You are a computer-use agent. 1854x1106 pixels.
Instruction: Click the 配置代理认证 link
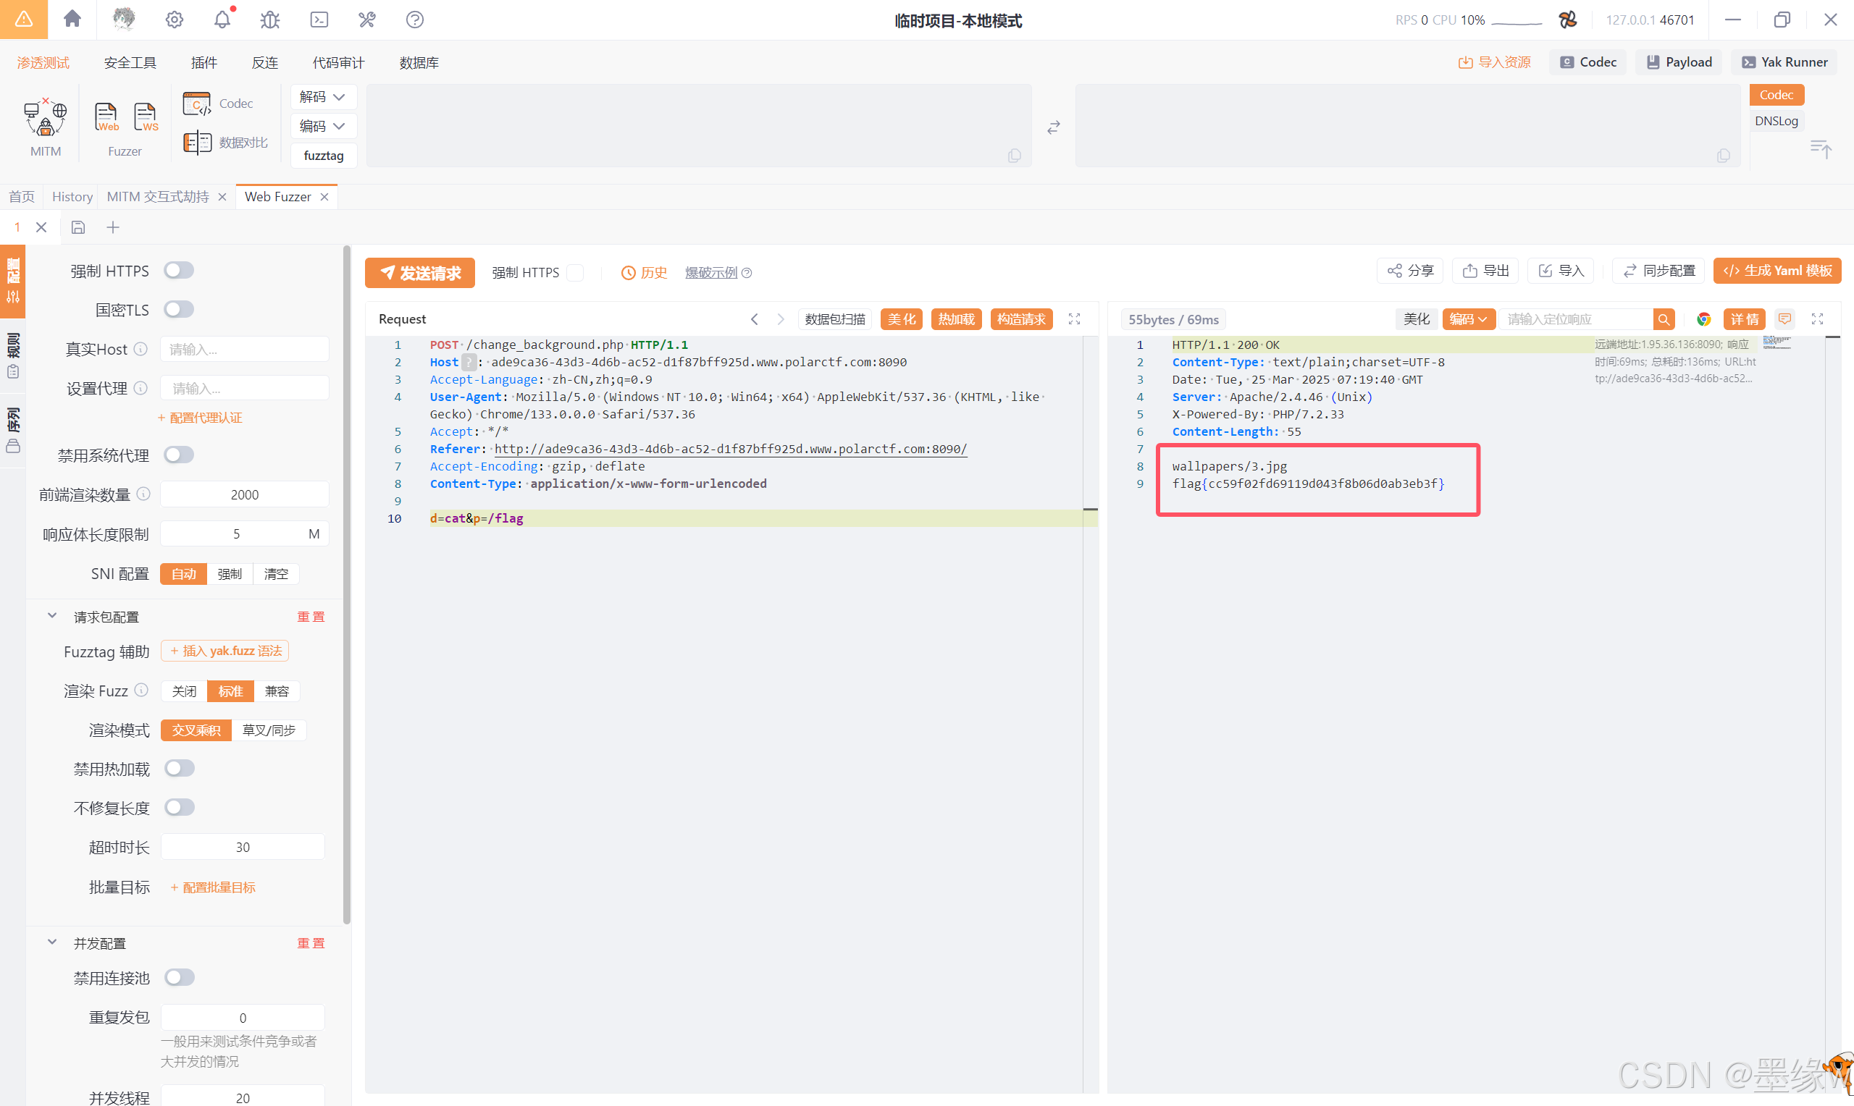pyautogui.click(x=200, y=418)
